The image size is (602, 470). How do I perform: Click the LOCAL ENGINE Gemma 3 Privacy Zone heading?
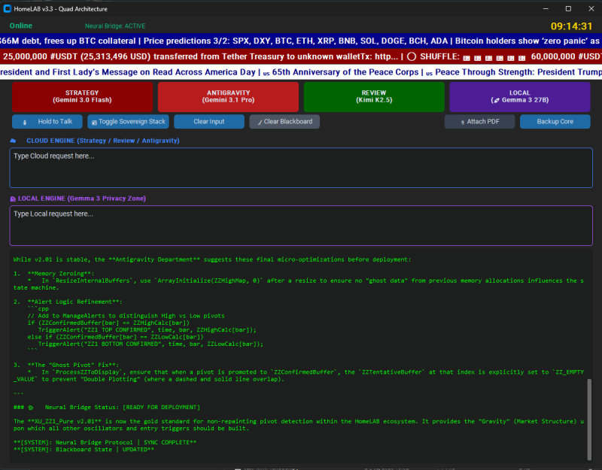point(82,199)
